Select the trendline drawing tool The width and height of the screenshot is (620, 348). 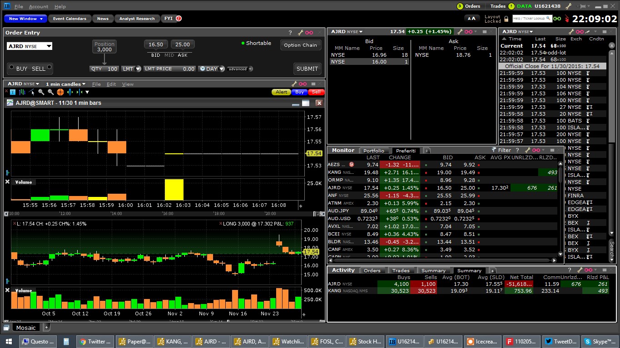[x=32, y=92]
